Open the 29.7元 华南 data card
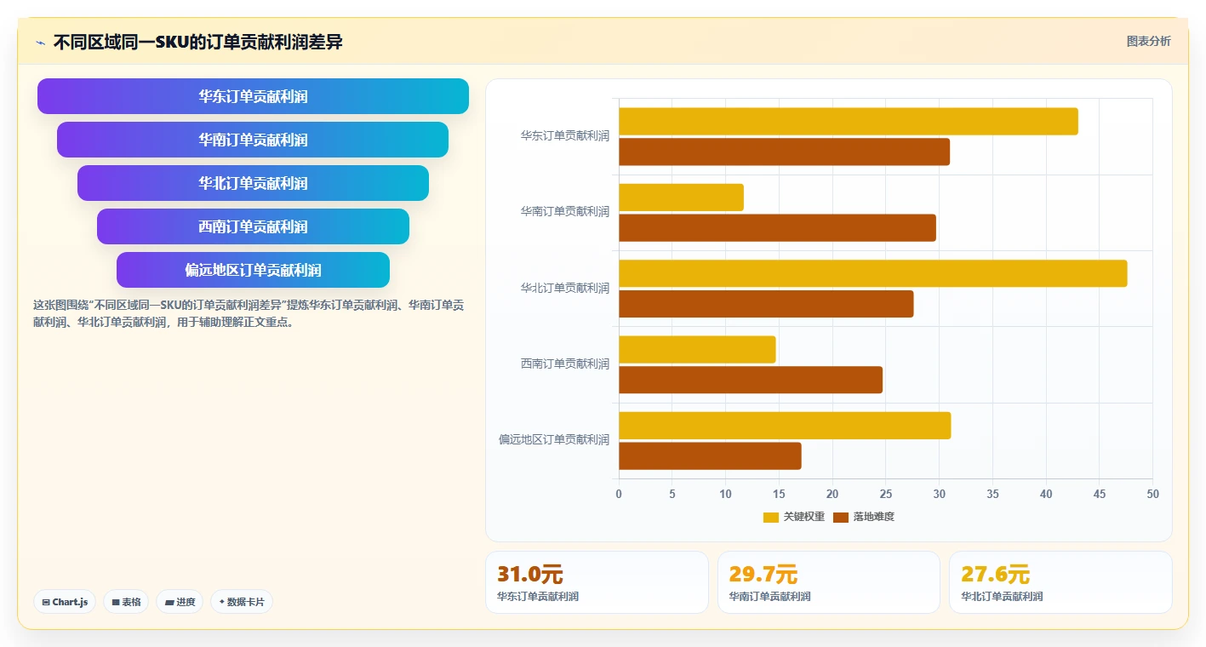 pos(829,582)
